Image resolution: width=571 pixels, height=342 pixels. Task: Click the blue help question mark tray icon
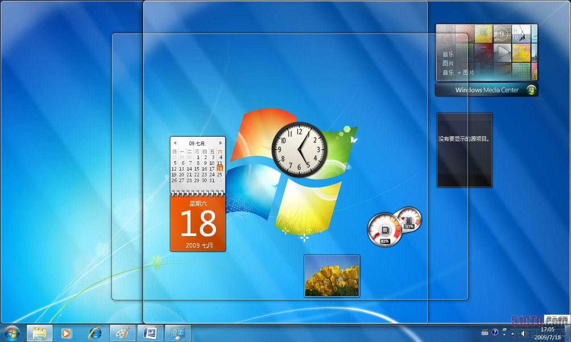[495, 332]
